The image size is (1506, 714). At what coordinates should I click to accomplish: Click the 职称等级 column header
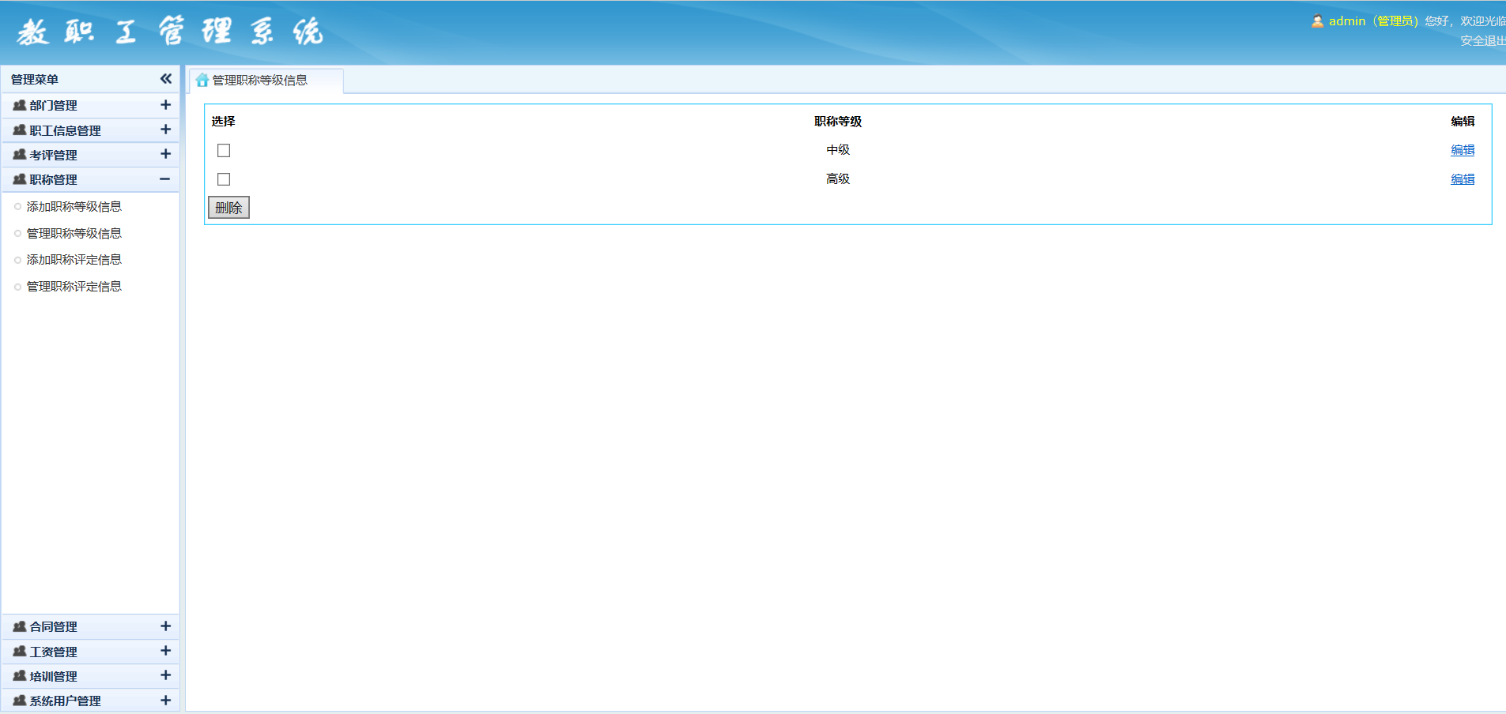[x=838, y=122]
